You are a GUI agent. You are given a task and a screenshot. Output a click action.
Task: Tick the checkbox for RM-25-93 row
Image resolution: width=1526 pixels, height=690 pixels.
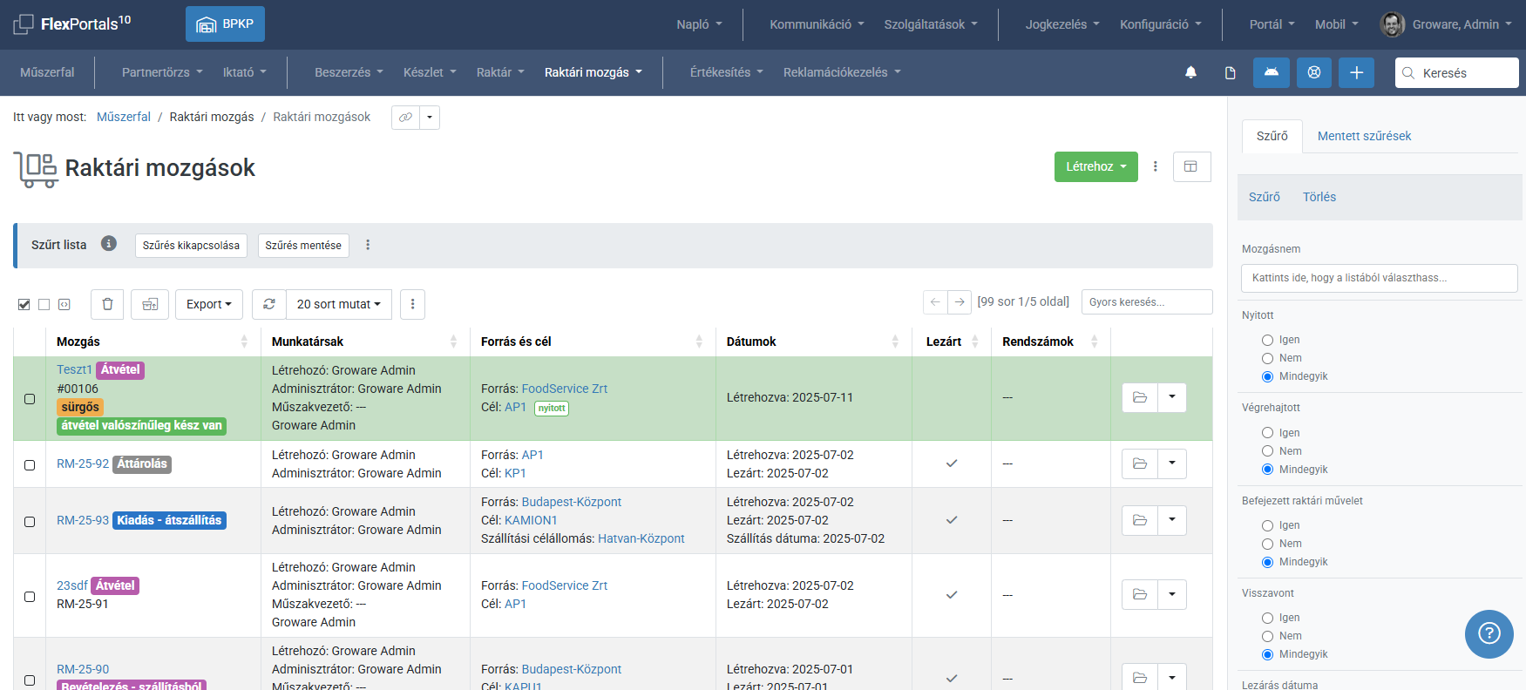coord(30,522)
